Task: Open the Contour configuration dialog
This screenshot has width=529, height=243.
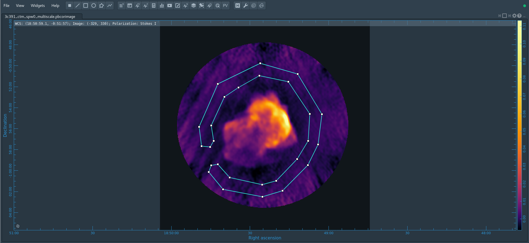Action: (x=254, y=6)
